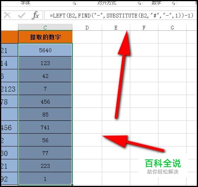The image size is (198, 187).
Task: Select the column B cell ending in 30
Action: coord(9,153)
